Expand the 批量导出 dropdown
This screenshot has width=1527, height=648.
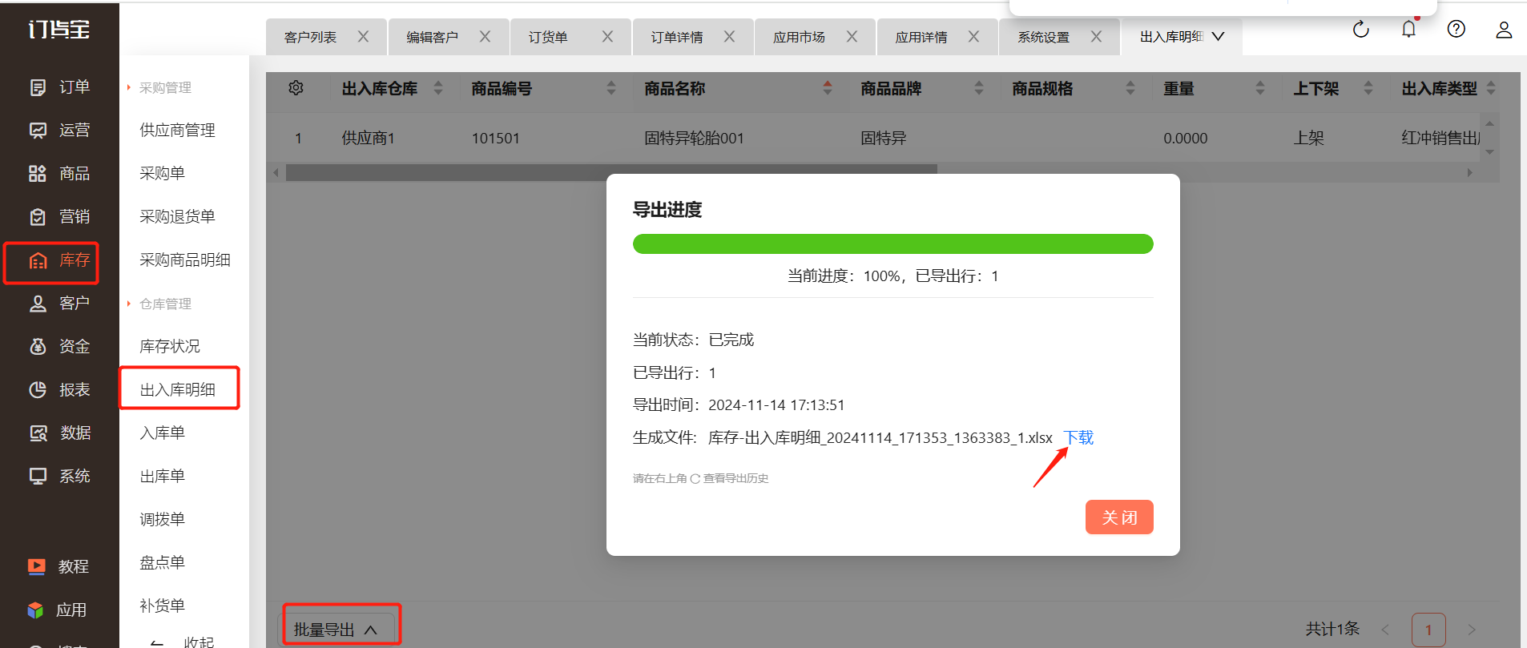pyautogui.click(x=336, y=630)
